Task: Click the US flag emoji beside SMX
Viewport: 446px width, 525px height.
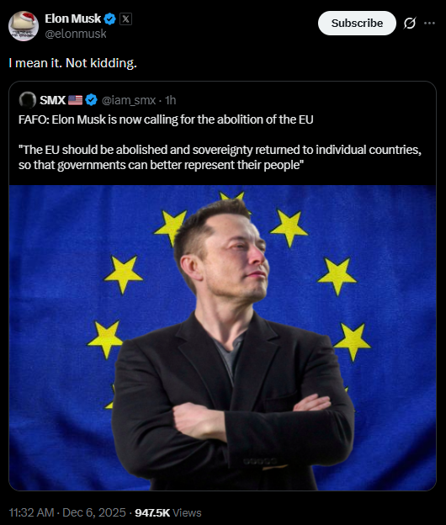Action: [x=76, y=100]
